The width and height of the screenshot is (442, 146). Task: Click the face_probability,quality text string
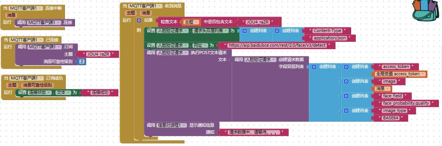coord(406,103)
